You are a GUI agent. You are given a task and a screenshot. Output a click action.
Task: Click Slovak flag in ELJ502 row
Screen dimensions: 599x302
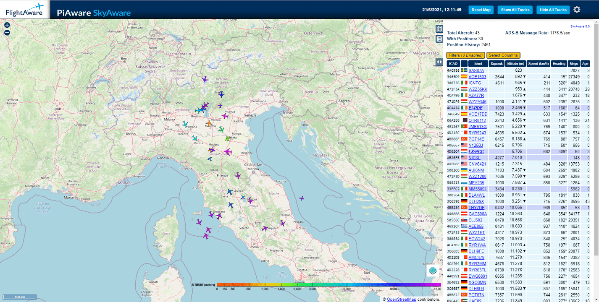coord(464,220)
